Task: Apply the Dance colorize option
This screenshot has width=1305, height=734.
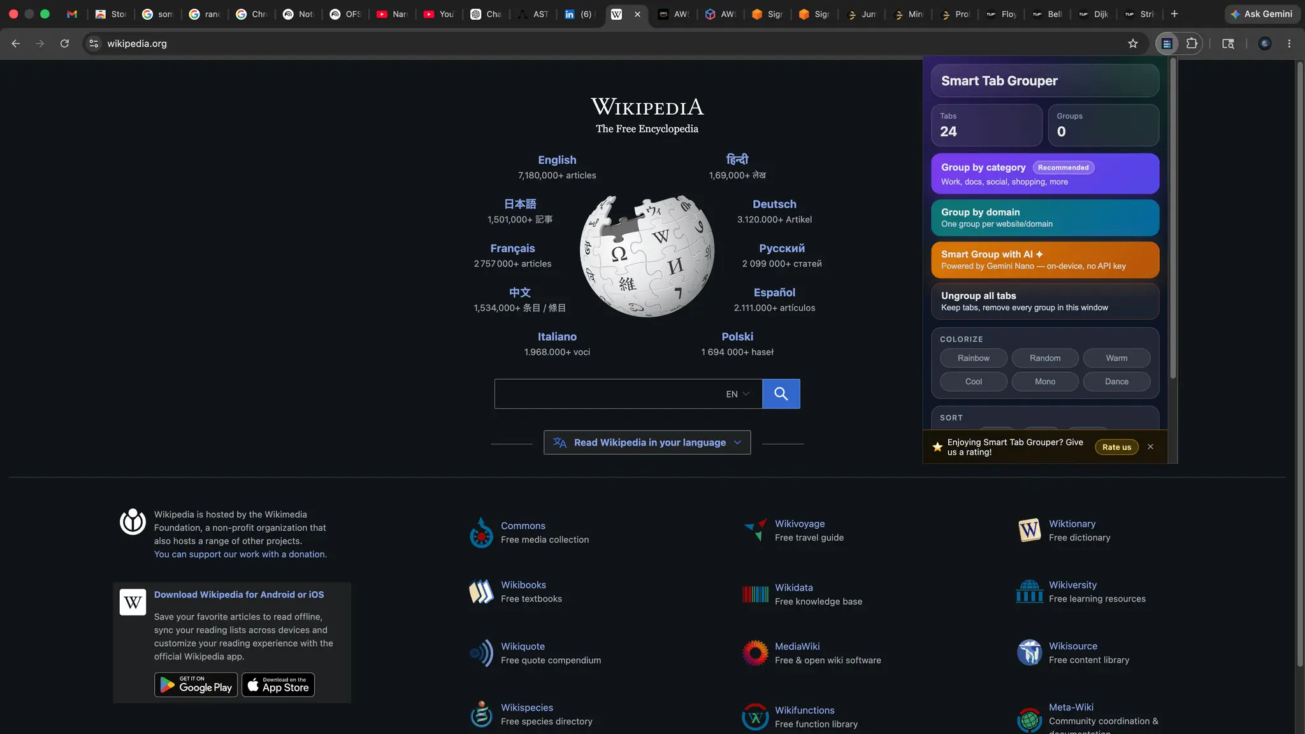Action: [x=1116, y=382]
